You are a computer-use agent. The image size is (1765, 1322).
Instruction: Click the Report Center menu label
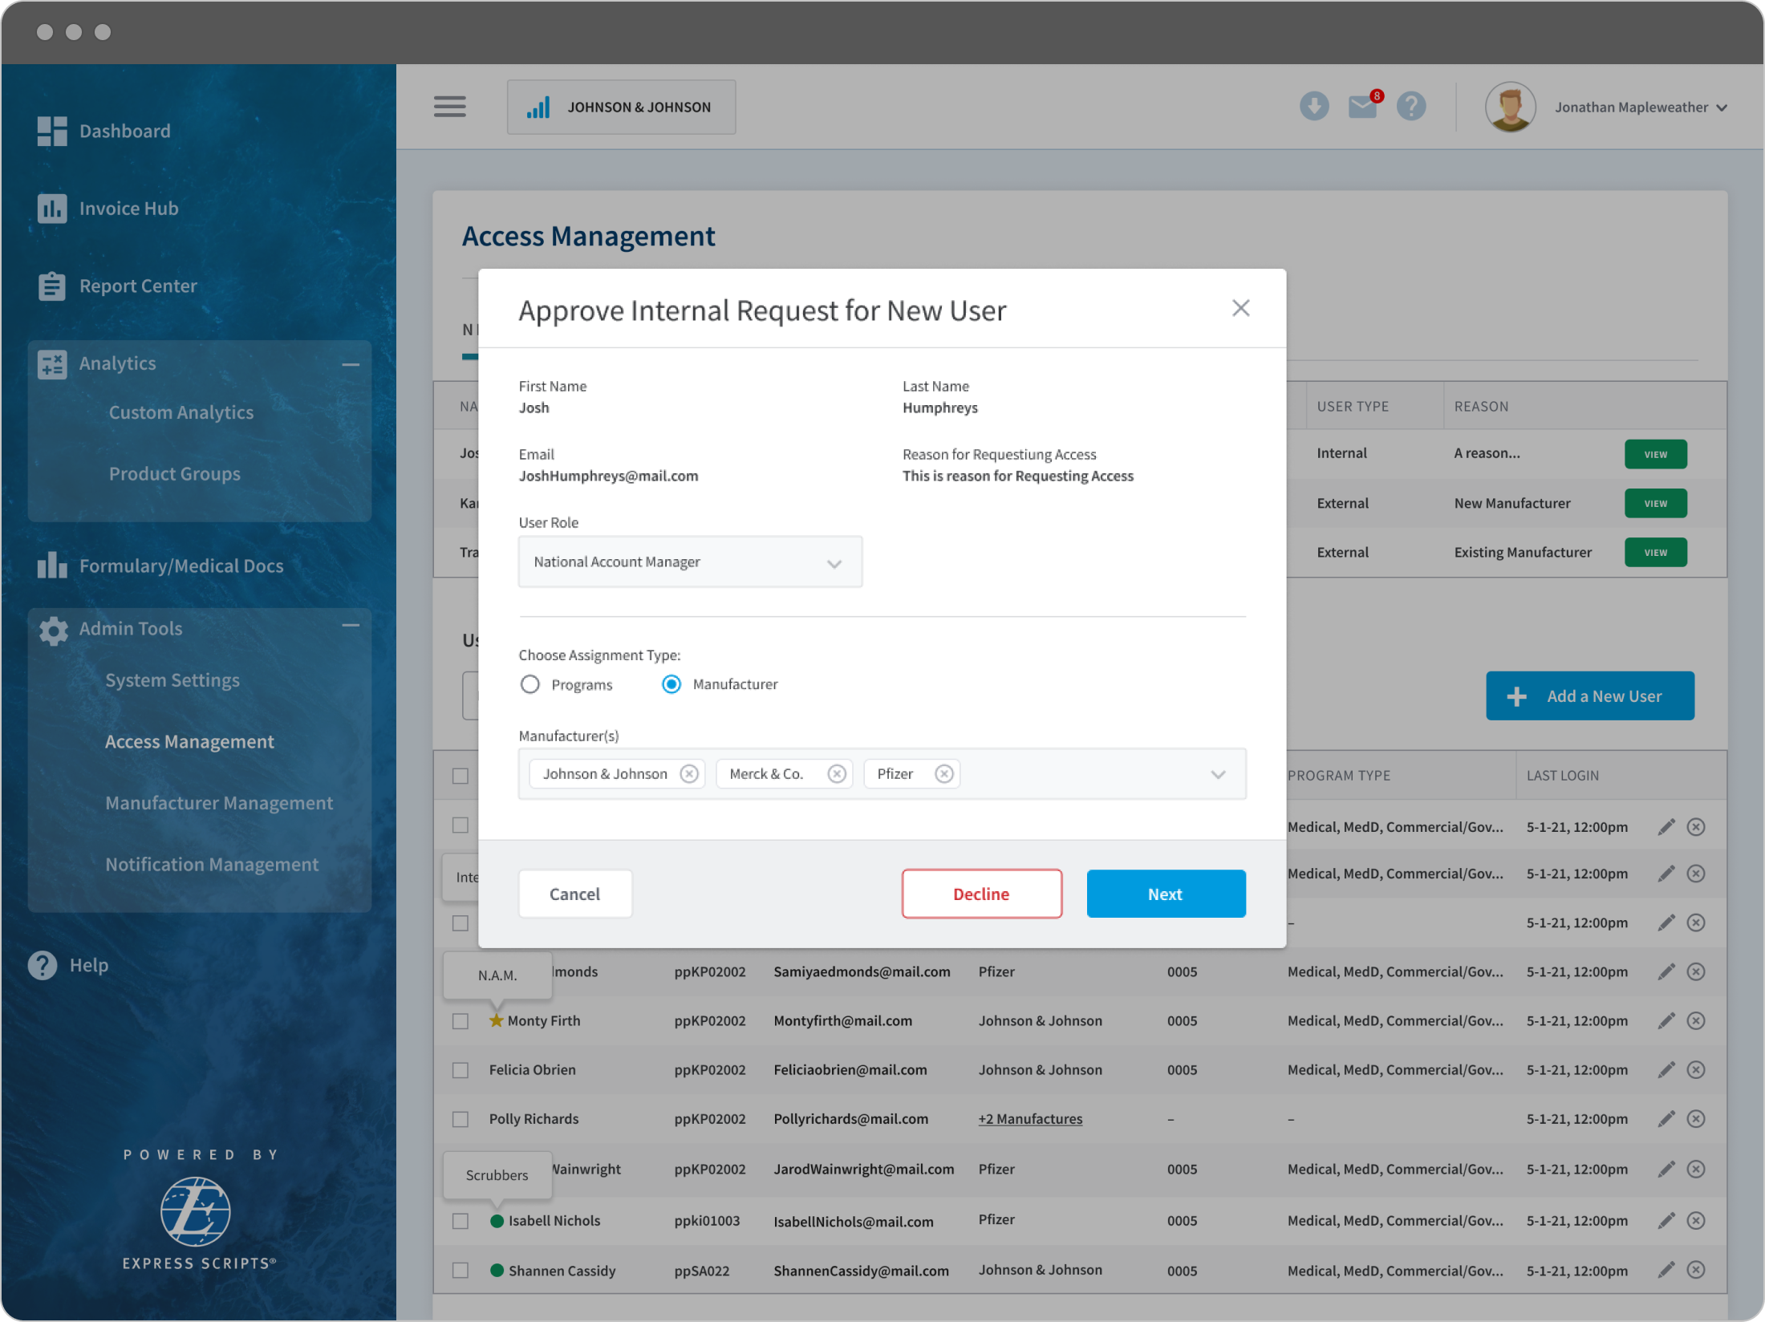point(138,286)
